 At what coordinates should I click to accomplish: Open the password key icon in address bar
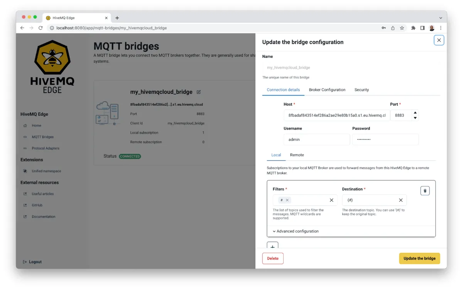click(x=384, y=28)
